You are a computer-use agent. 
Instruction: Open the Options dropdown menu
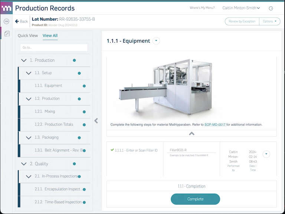[x=270, y=22]
